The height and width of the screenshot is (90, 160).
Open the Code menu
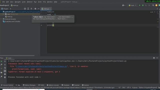coord(24,2)
